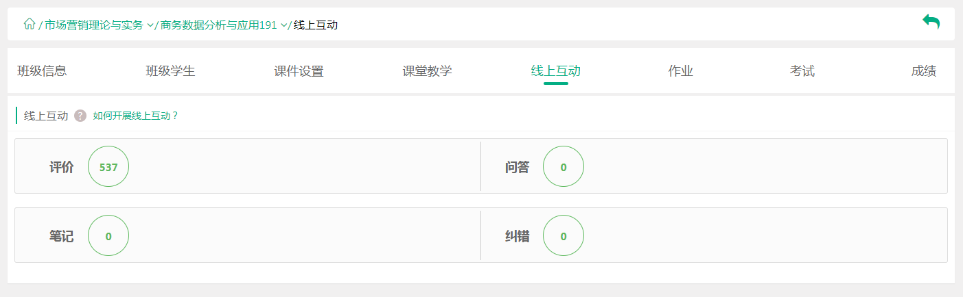Expand the 市场营销理论与实务 course dropdown arrow

(150, 25)
